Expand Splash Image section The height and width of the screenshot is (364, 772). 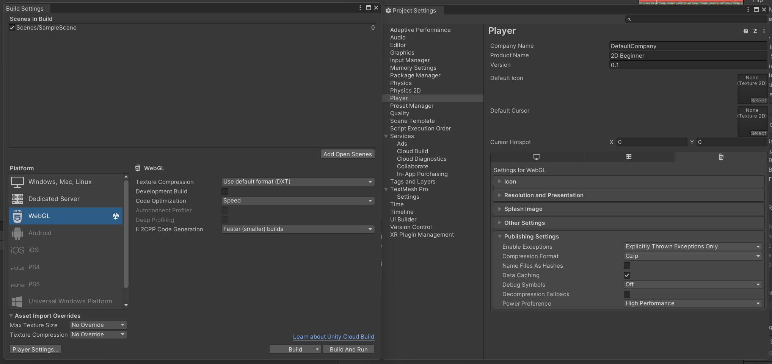tap(629, 209)
